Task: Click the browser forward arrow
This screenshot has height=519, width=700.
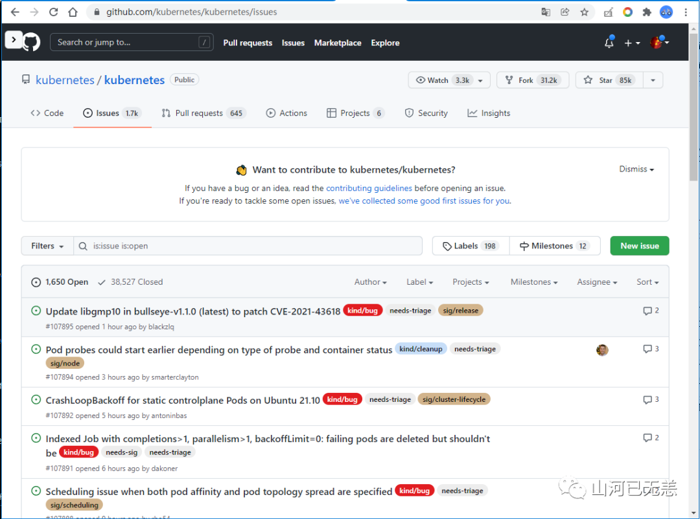Action: click(x=34, y=12)
